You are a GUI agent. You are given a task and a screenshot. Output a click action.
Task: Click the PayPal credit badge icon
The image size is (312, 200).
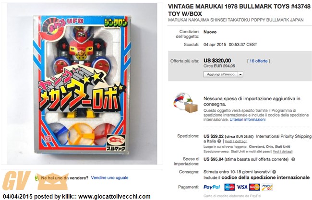267,187
